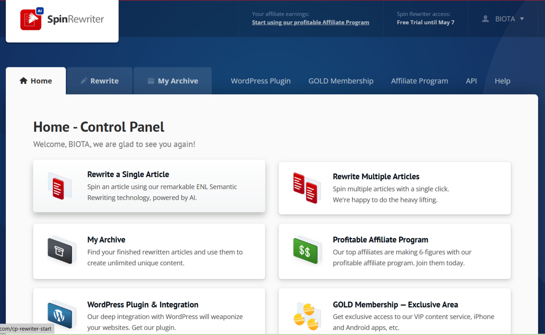Open 'WordPress Plugin & Integration' heading
Screen dimensions: 545x335
click(x=143, y=304)
